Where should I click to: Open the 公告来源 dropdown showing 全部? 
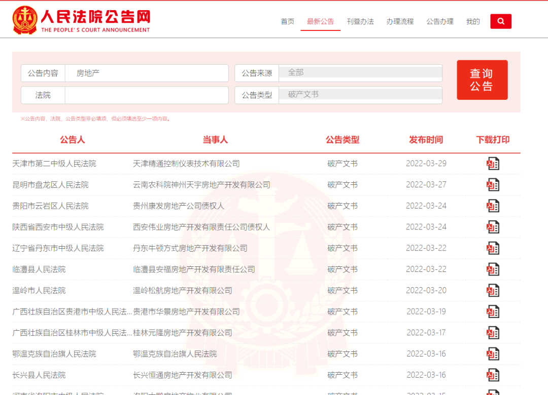(x=360, y=73)
